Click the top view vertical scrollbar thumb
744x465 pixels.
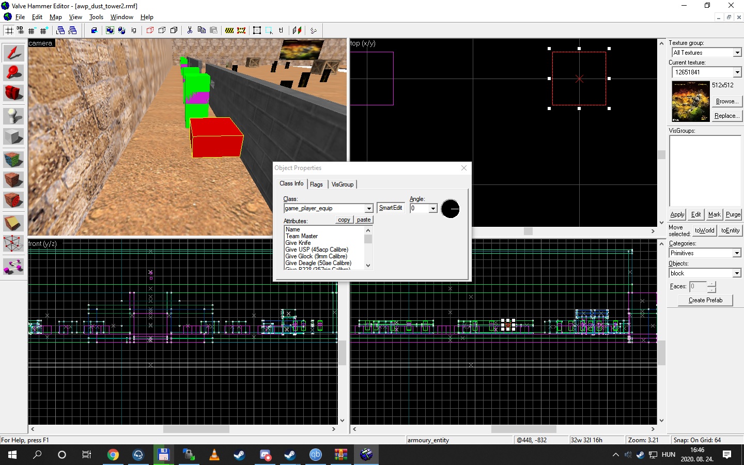661,154
